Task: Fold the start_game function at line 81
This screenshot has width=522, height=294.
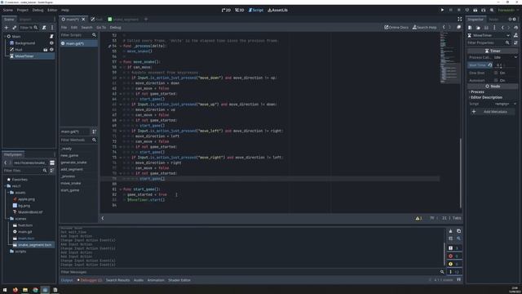Action: point(121,189)
